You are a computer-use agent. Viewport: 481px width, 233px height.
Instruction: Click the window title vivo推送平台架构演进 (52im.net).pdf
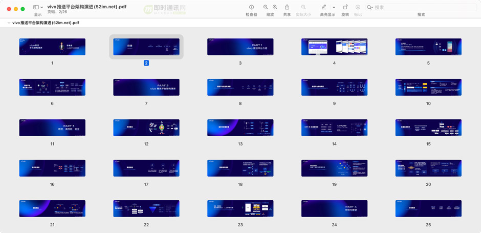pos(87,7)
